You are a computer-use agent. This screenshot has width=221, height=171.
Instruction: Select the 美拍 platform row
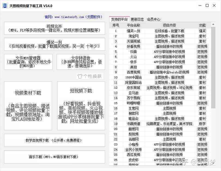[160, 67]
